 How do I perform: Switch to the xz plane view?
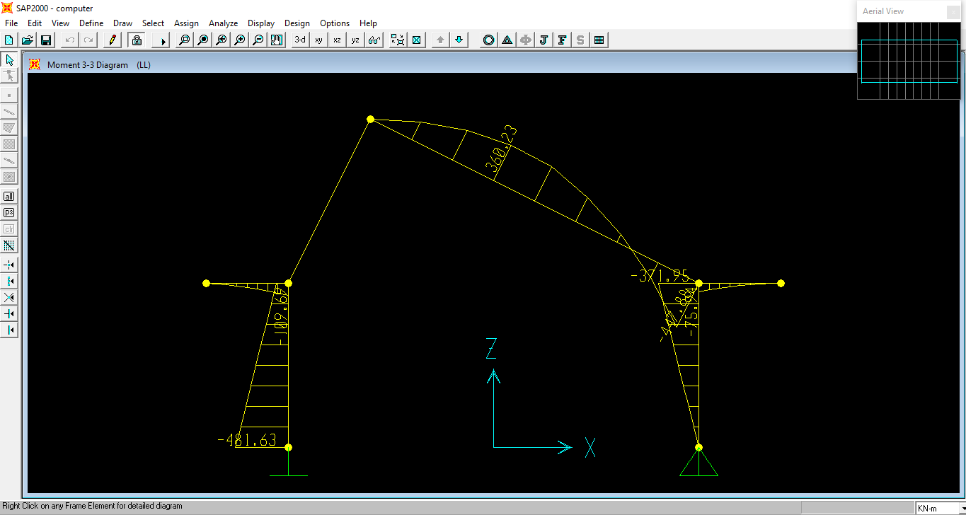click(338, 40)
